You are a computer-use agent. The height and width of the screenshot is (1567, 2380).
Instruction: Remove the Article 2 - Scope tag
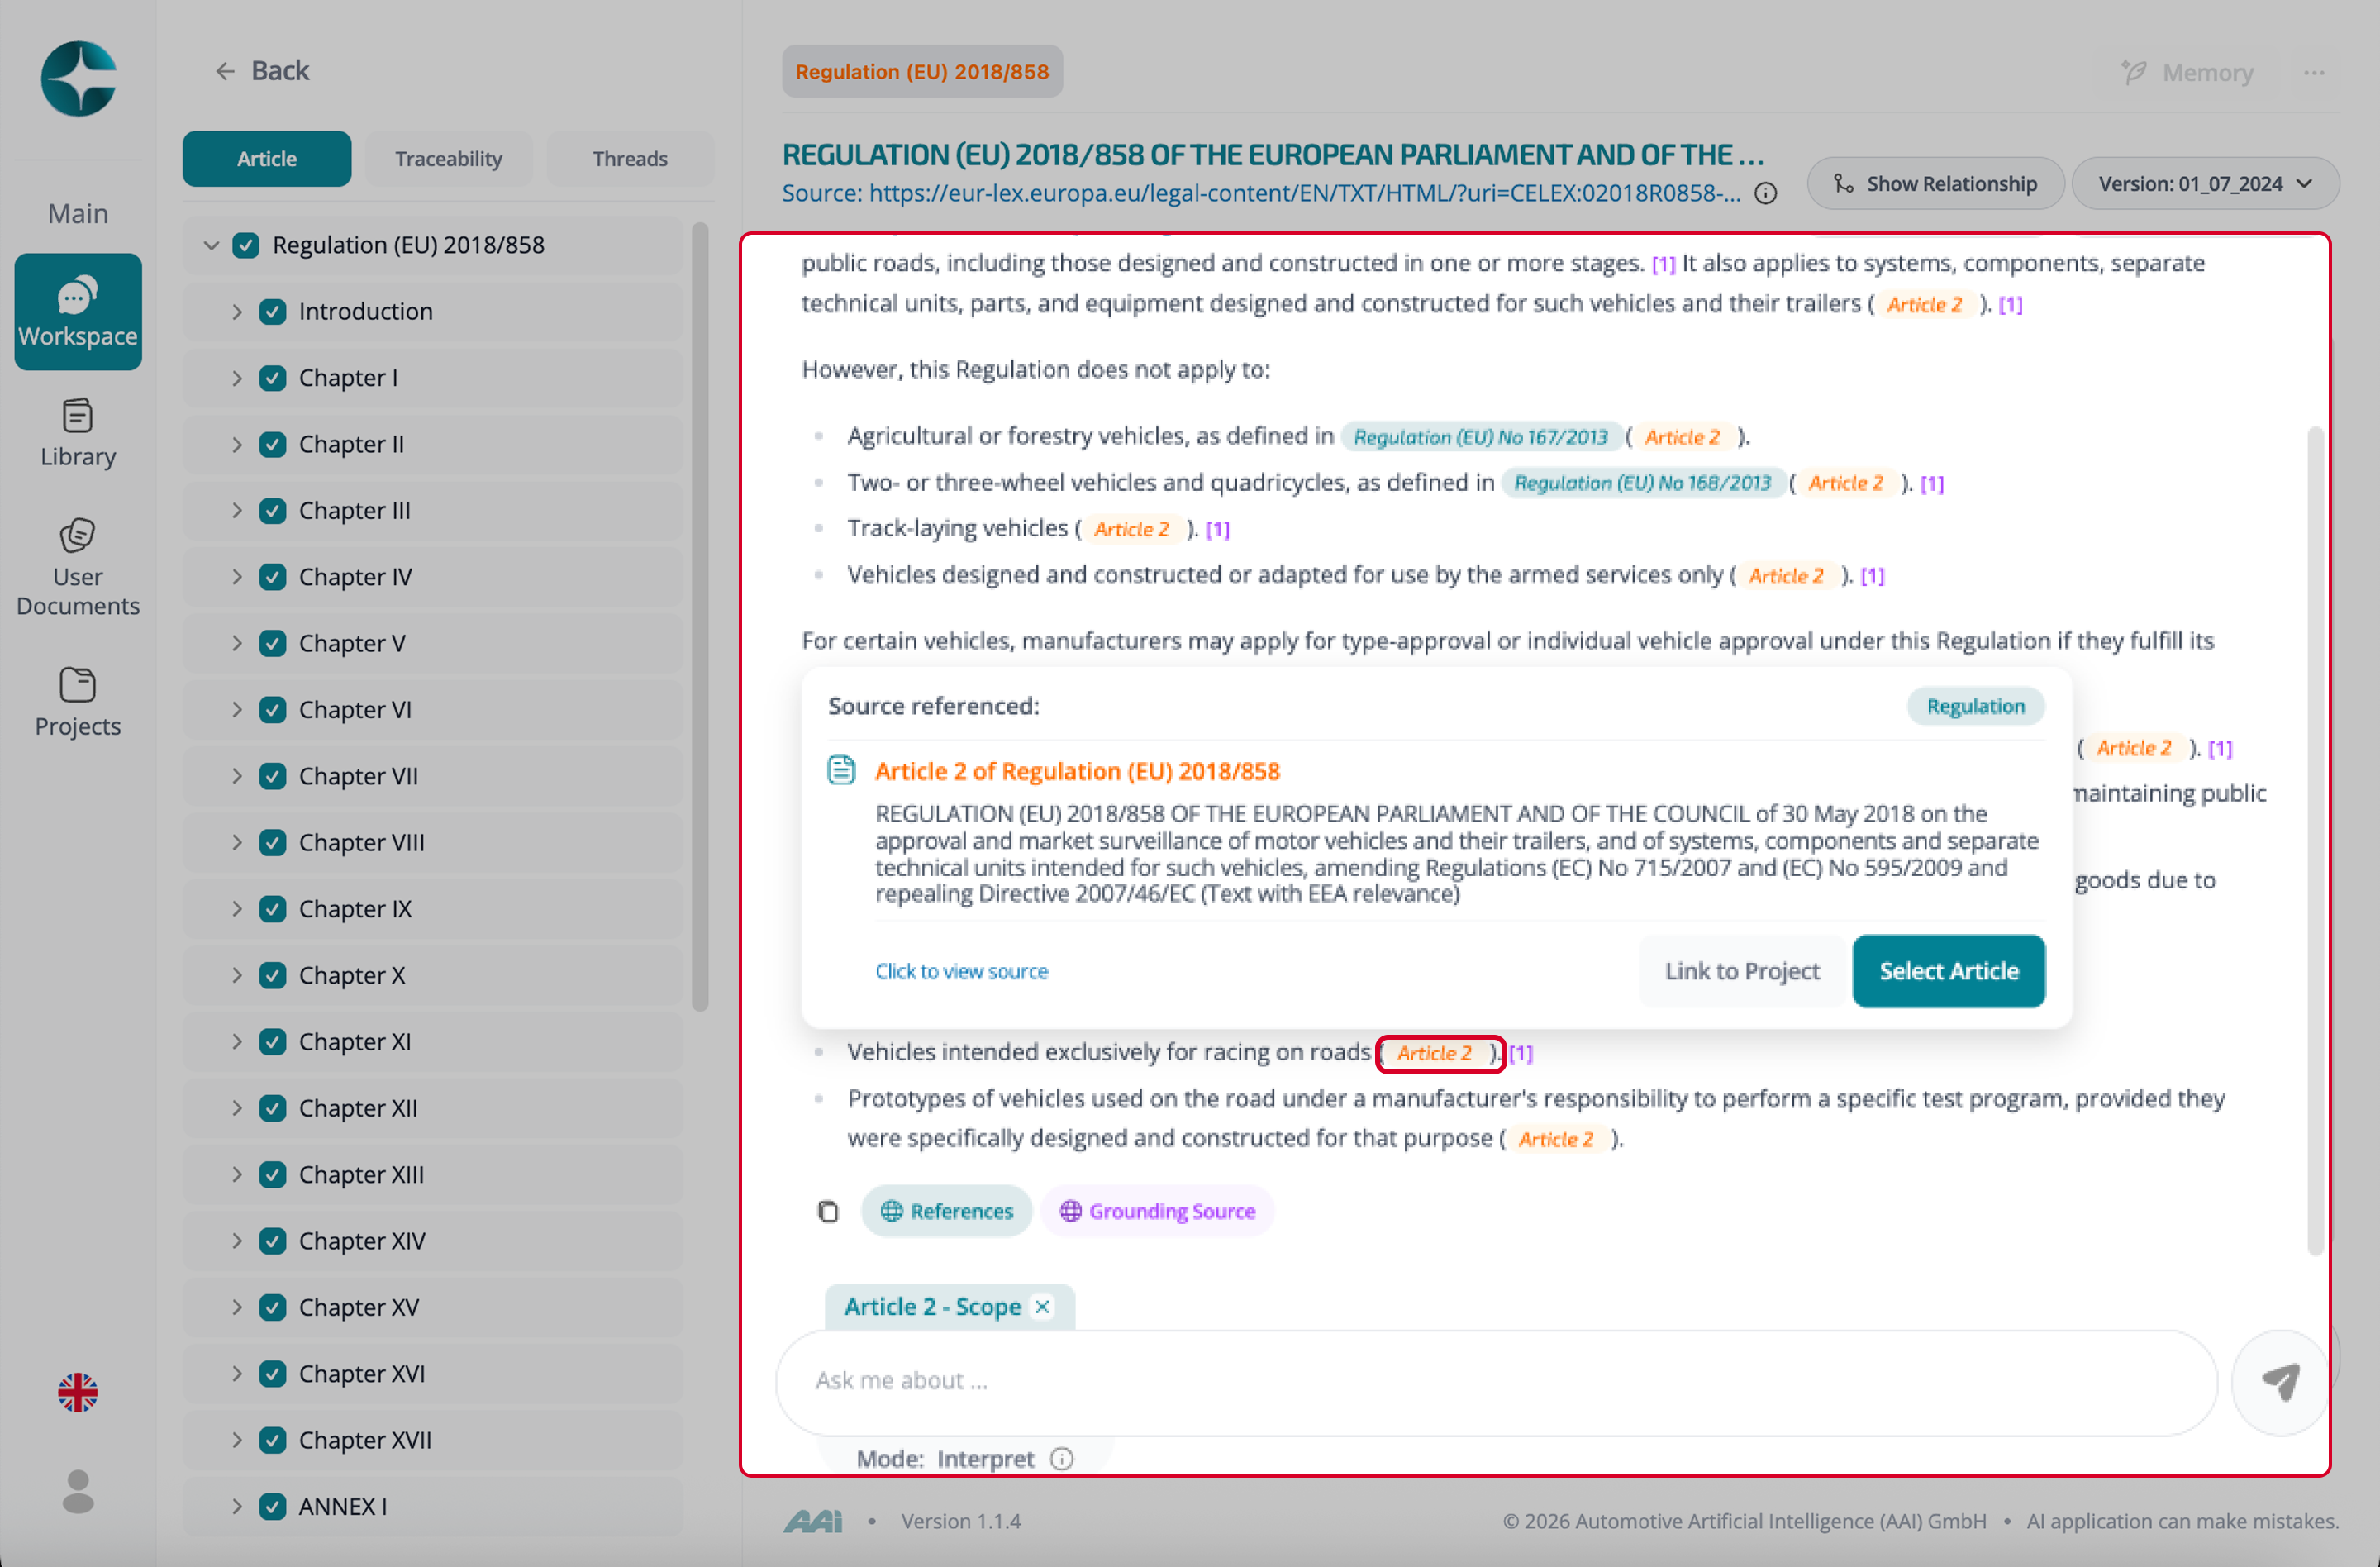1042,1307
